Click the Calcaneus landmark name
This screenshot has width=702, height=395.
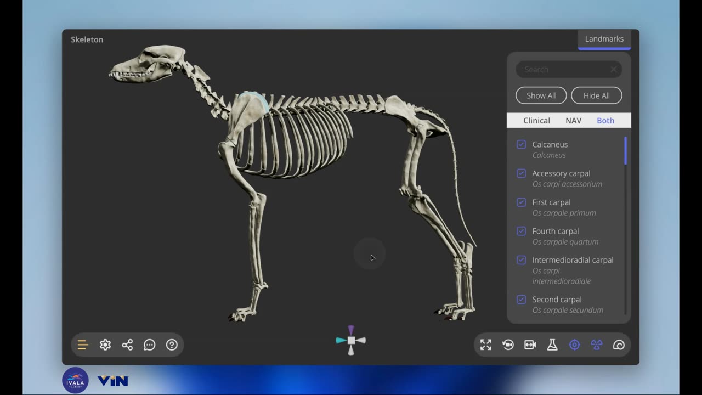point(550,144)
